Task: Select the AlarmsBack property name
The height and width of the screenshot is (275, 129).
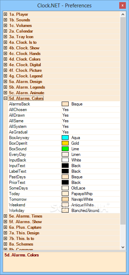Action: coord(20,104)
